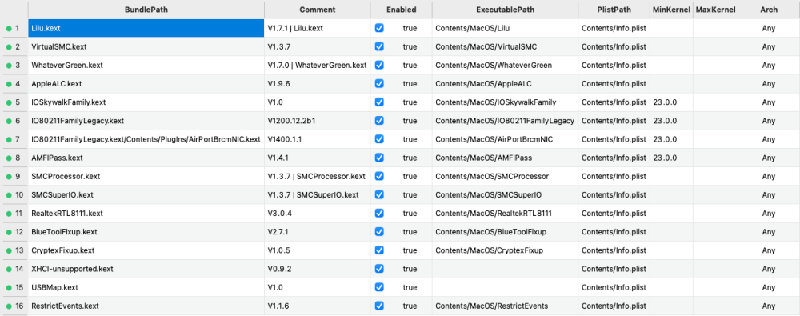
Task: Click green status dot of row 12
Action: pyautogui.click(x=9, y=232)
